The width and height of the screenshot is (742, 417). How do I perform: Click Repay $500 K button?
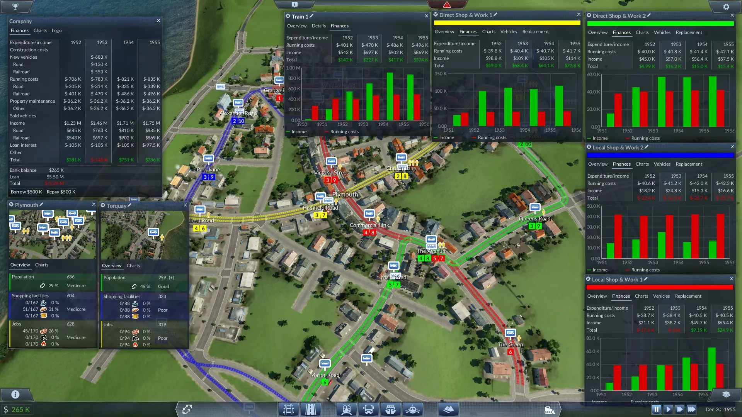tap(61, 192)
